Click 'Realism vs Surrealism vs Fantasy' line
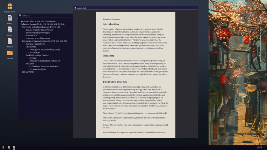 pos(44,61)
